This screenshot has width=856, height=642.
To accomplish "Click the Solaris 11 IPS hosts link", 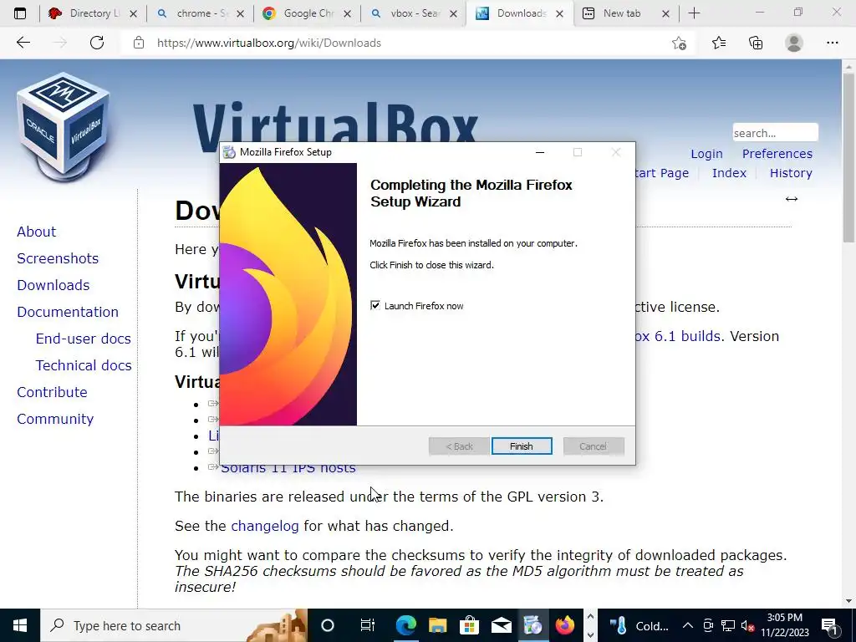I will [x=288, y=468].
